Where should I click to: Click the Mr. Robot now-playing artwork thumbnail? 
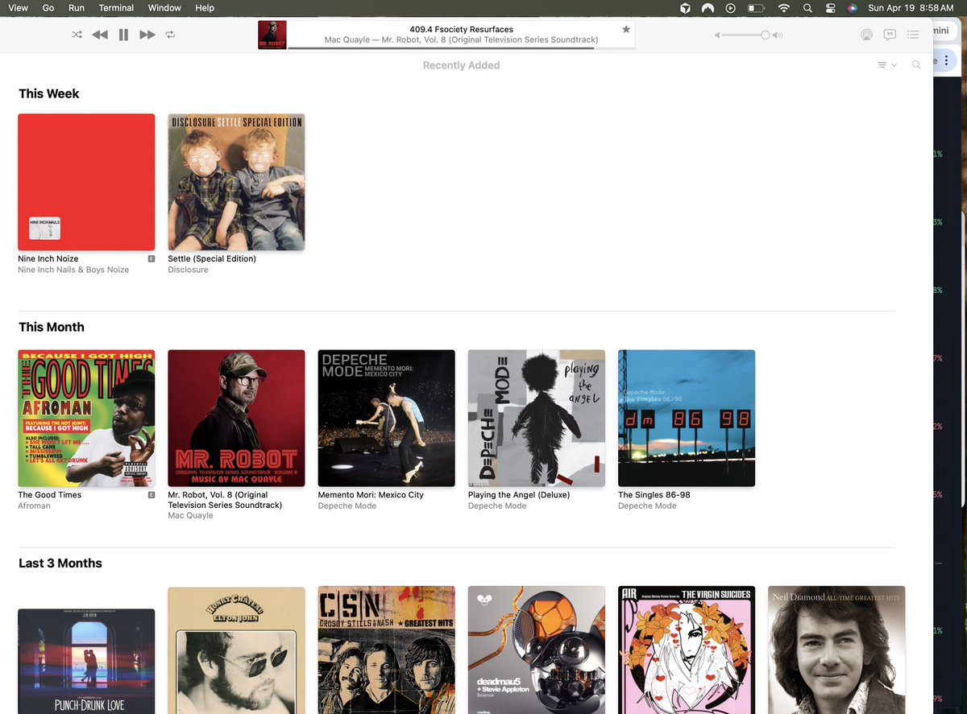[x=272, y=35]
